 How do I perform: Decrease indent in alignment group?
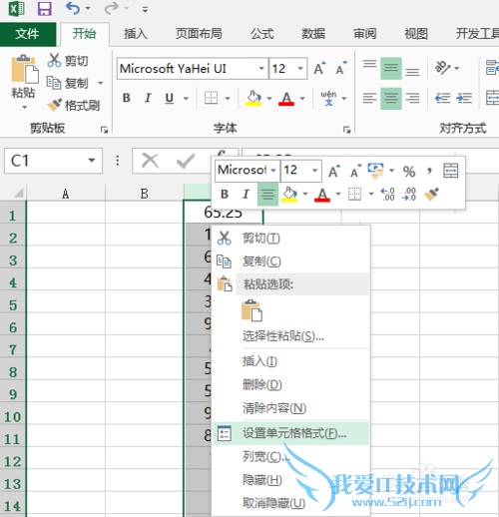443,98
